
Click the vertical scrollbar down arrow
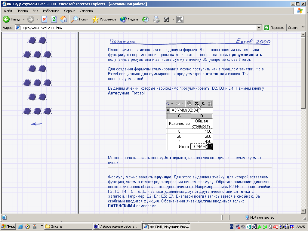pyautogui.click(x=303, y=211)
